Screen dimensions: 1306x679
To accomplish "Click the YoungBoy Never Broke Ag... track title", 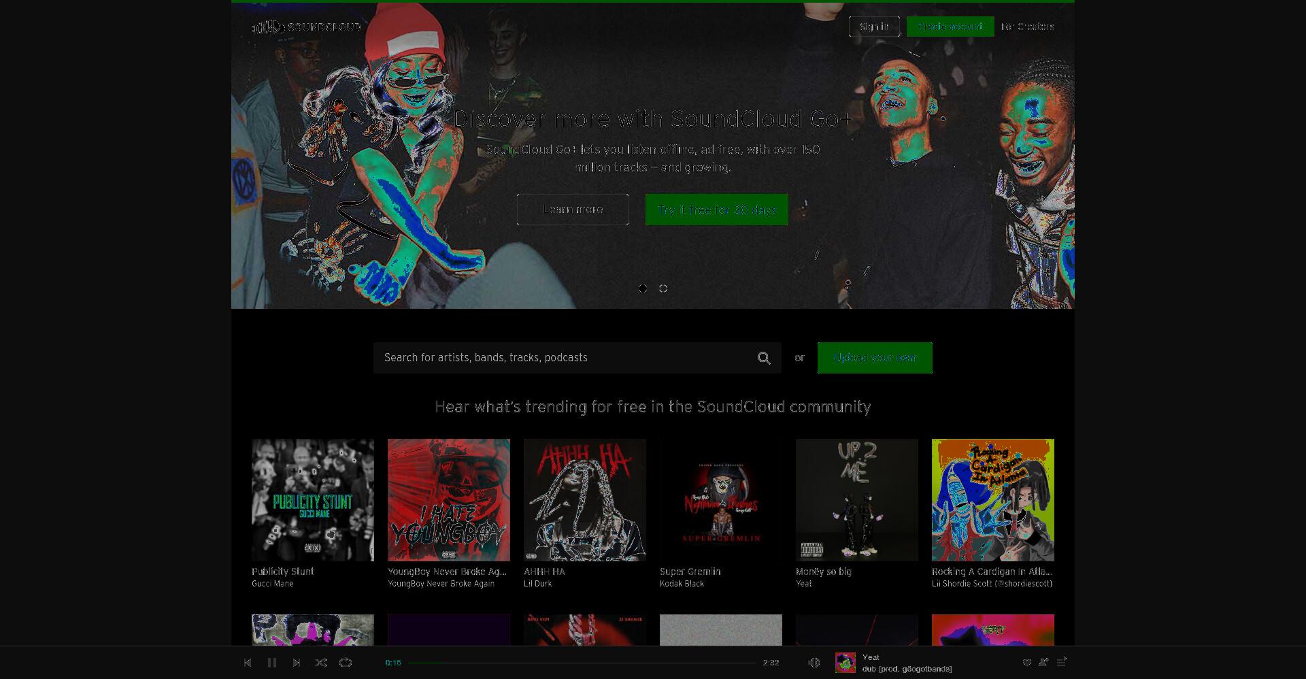I will [x=447, y=572].
